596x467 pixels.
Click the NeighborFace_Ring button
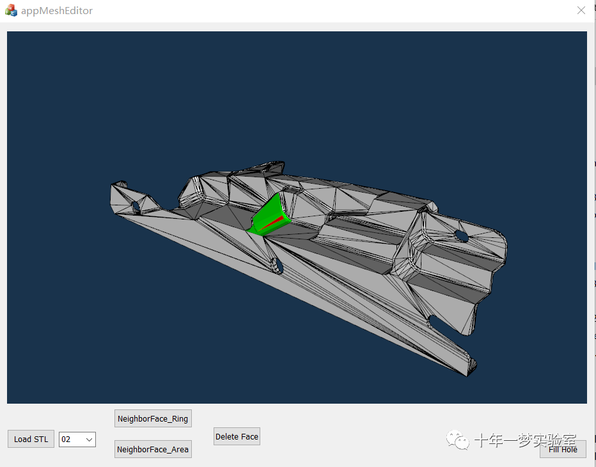[153, 419]
